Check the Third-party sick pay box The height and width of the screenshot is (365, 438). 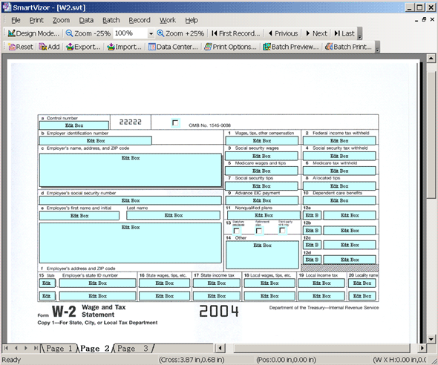tap(282, 231)
